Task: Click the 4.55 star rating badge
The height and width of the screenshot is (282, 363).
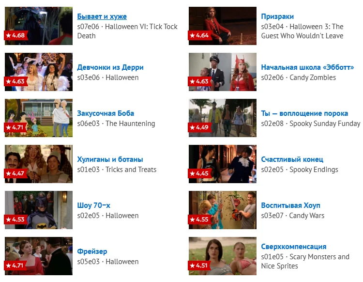Action: coord(199,219)
